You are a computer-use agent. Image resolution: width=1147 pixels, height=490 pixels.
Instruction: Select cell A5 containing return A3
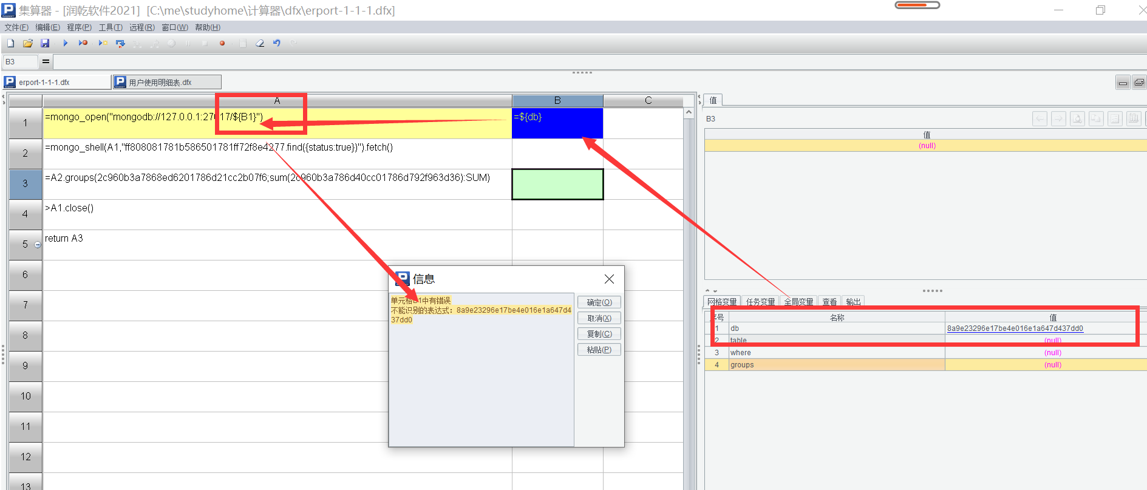tap(277, 245)
